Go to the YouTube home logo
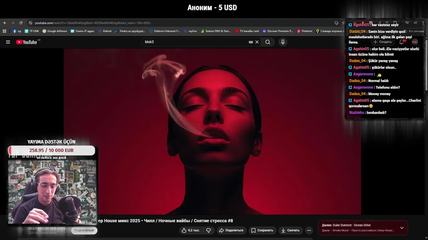Image resolution: width=428 pixels, height=240 pixels. click(x=26, y=42)
